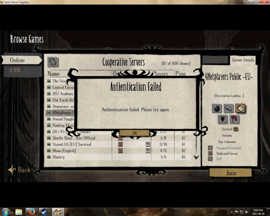Image resolution: width=270 pixels, height=216 pixels.
Task: Sort servers by the Name column header
Action: (x=54, y=74)
